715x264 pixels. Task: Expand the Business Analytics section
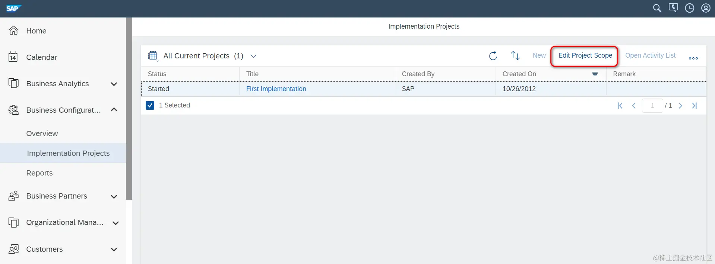pyautogui.click(x=114, y=84)
